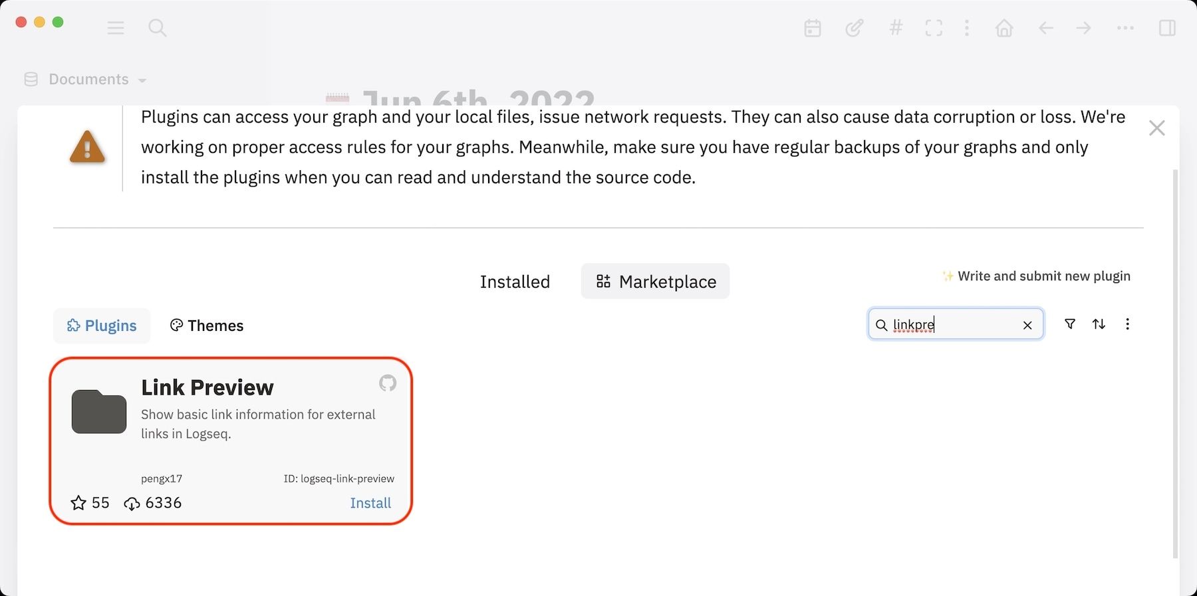Click the focus frame icon in toolbar
The image size is (1197, 596).
click(x=934, y=28)
